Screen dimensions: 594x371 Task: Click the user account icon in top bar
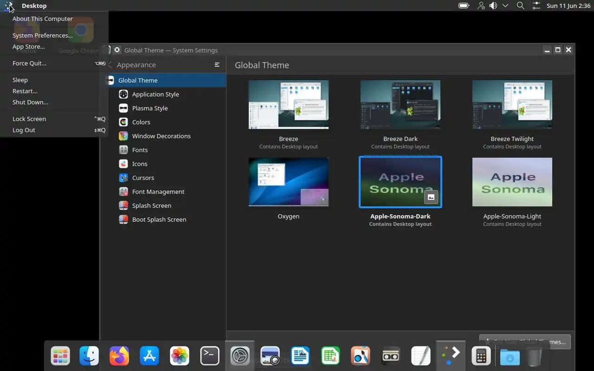point(481,6)
